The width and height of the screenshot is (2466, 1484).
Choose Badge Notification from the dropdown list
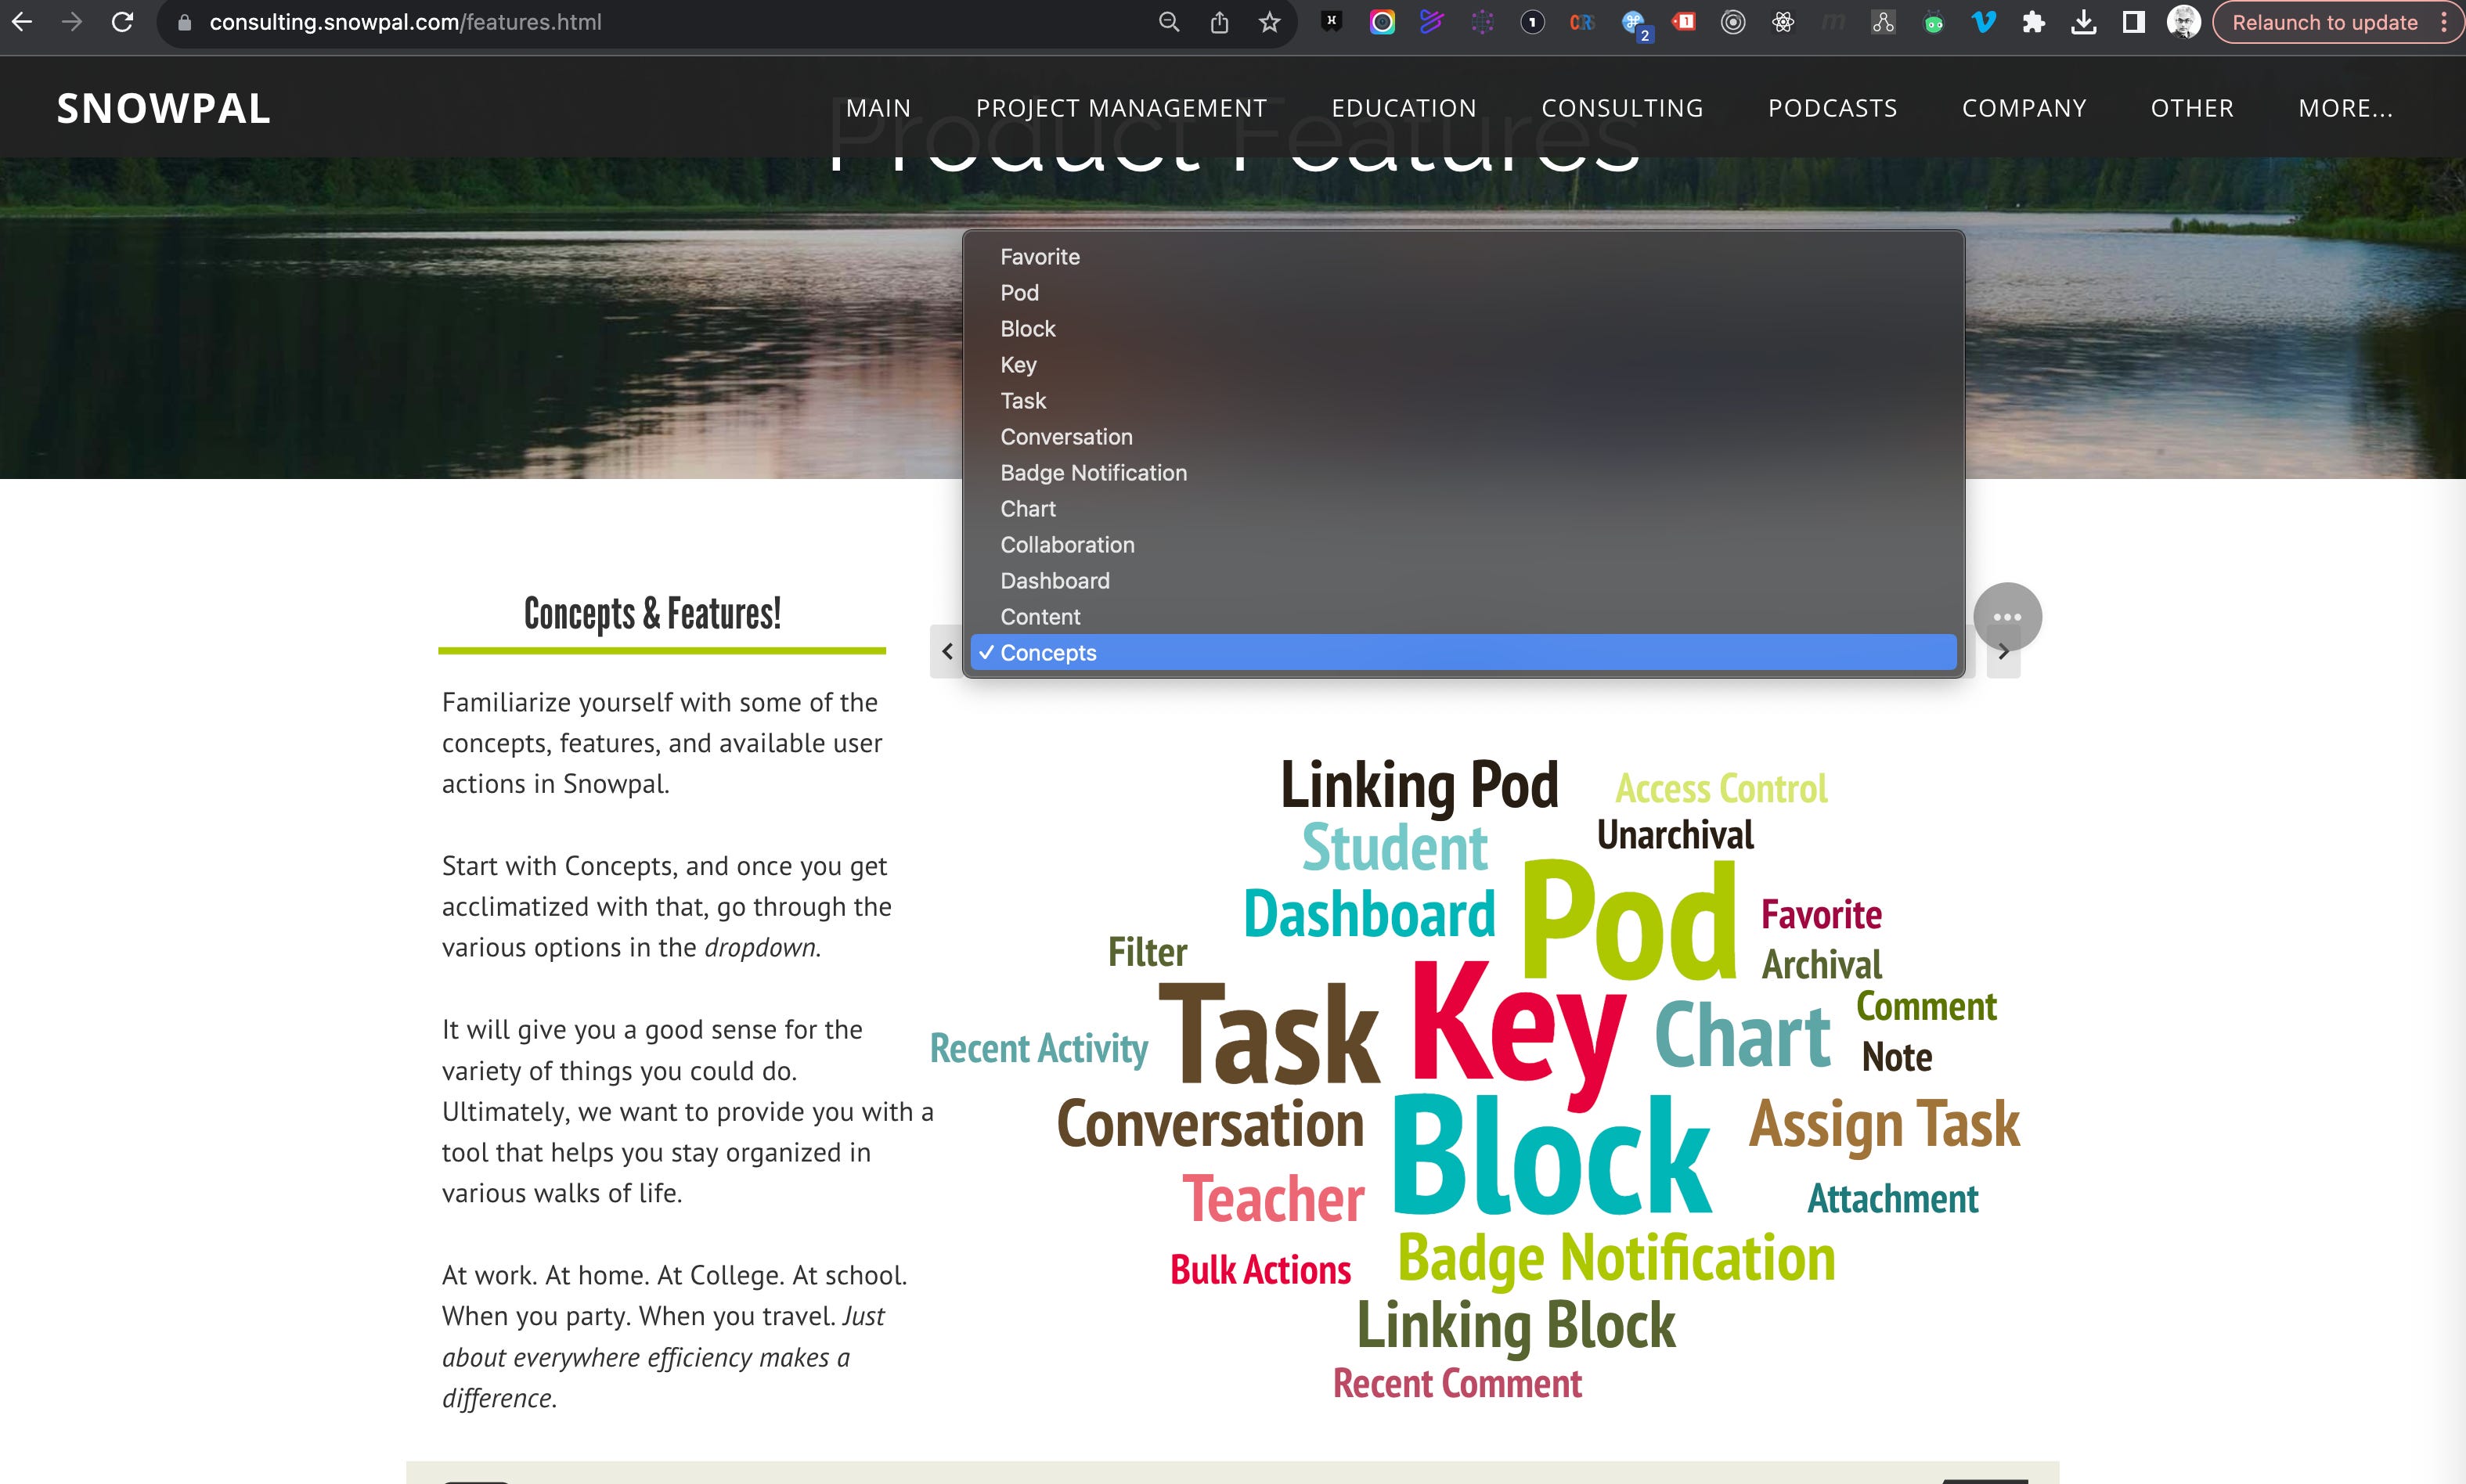pyautogui.click(x=1093, y=473)
